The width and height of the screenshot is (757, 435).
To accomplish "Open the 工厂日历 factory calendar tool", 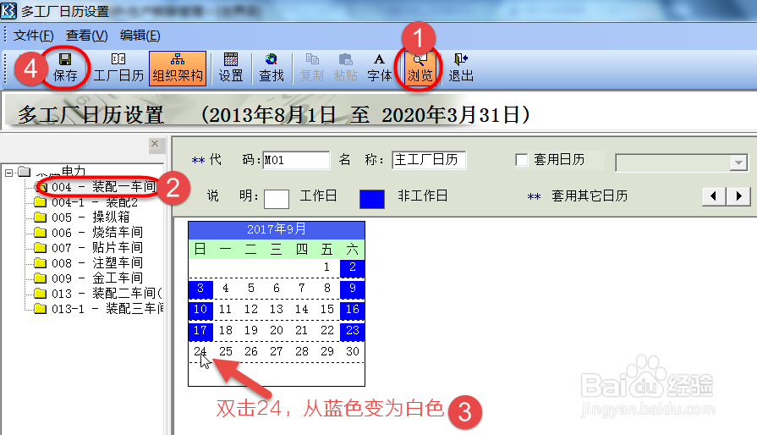I will click(x=118, y=68).
